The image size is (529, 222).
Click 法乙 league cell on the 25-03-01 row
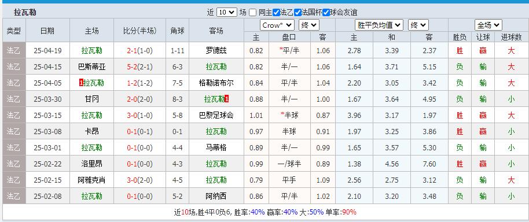click(14, 148)
